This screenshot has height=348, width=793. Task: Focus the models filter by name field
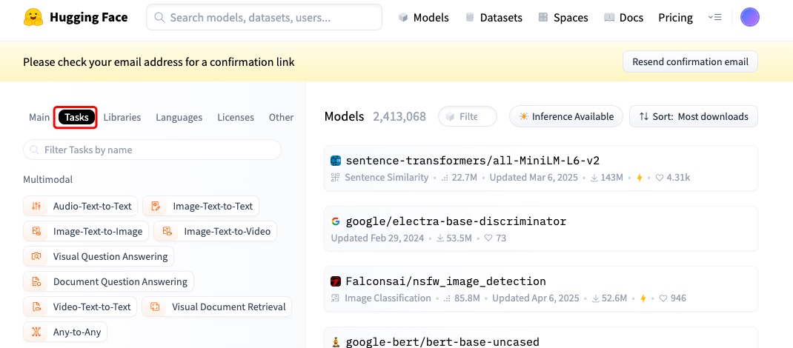click(468, 116)
